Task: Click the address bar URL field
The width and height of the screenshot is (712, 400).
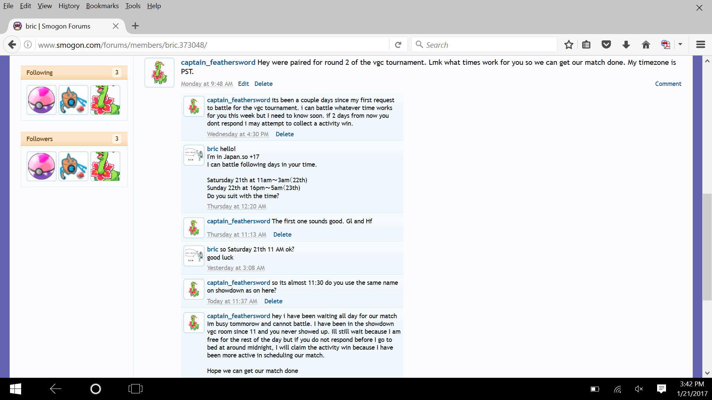Action: [211, 45]
